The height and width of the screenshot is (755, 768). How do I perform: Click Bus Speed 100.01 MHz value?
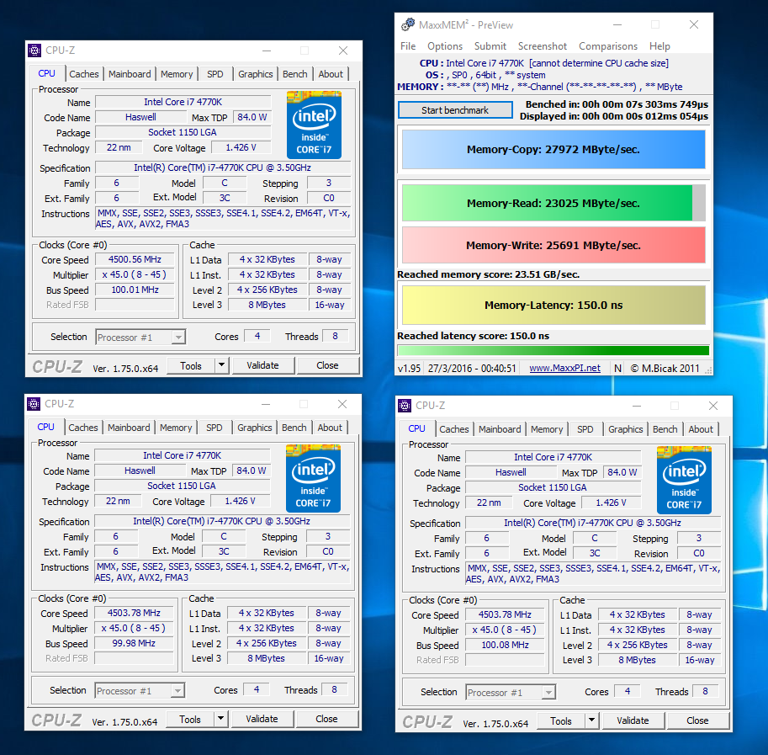[135, 290]
